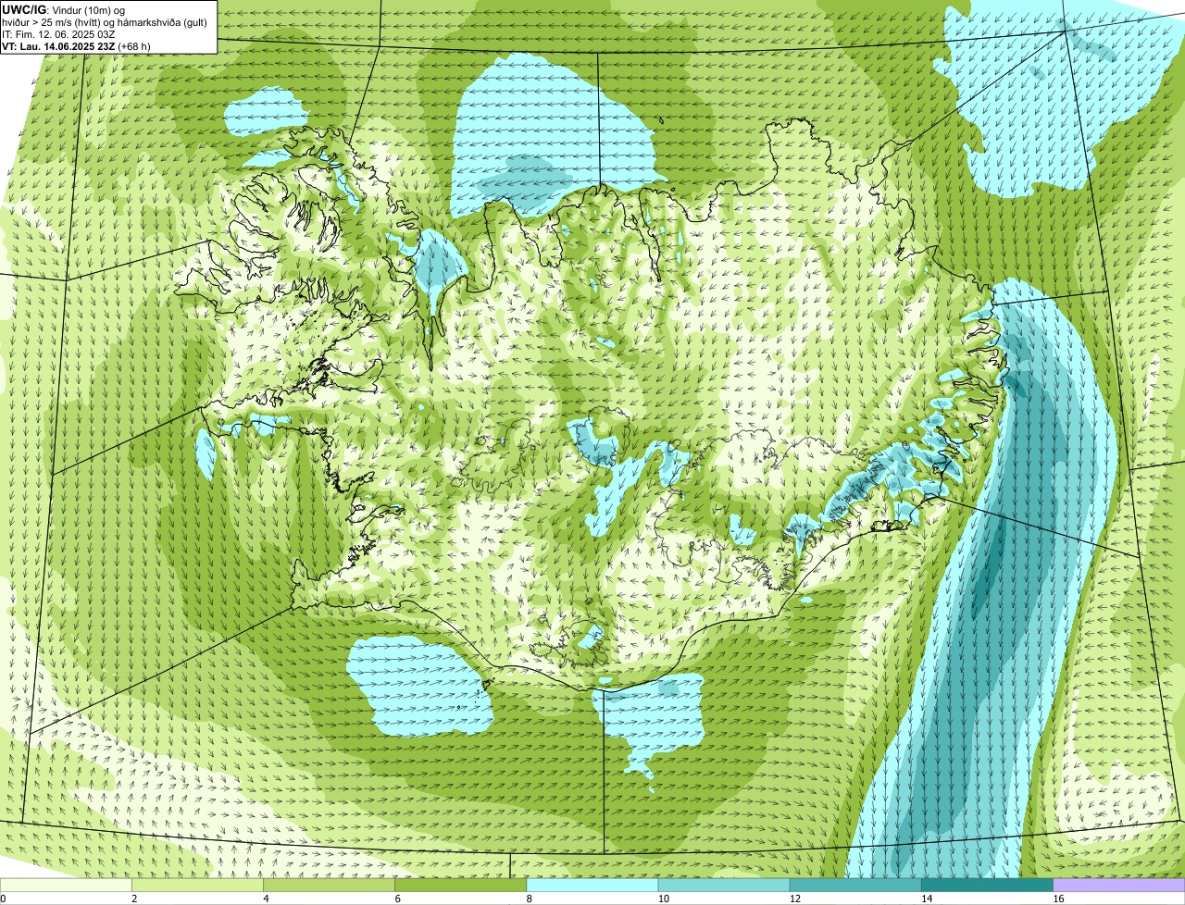The image size is (1185, 905).
Task: Click the 'UWC/IG: Vindur (10m) og' title line
Action: [63, 10]
